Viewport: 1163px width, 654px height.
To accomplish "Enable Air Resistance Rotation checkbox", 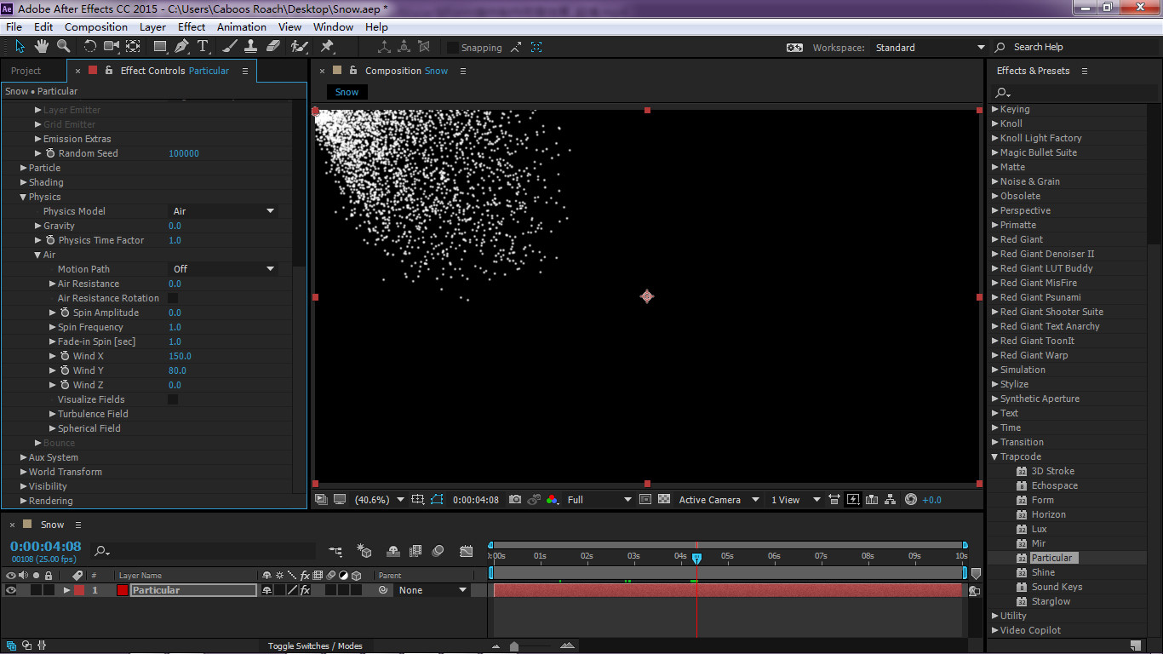I will coord(173,298).
